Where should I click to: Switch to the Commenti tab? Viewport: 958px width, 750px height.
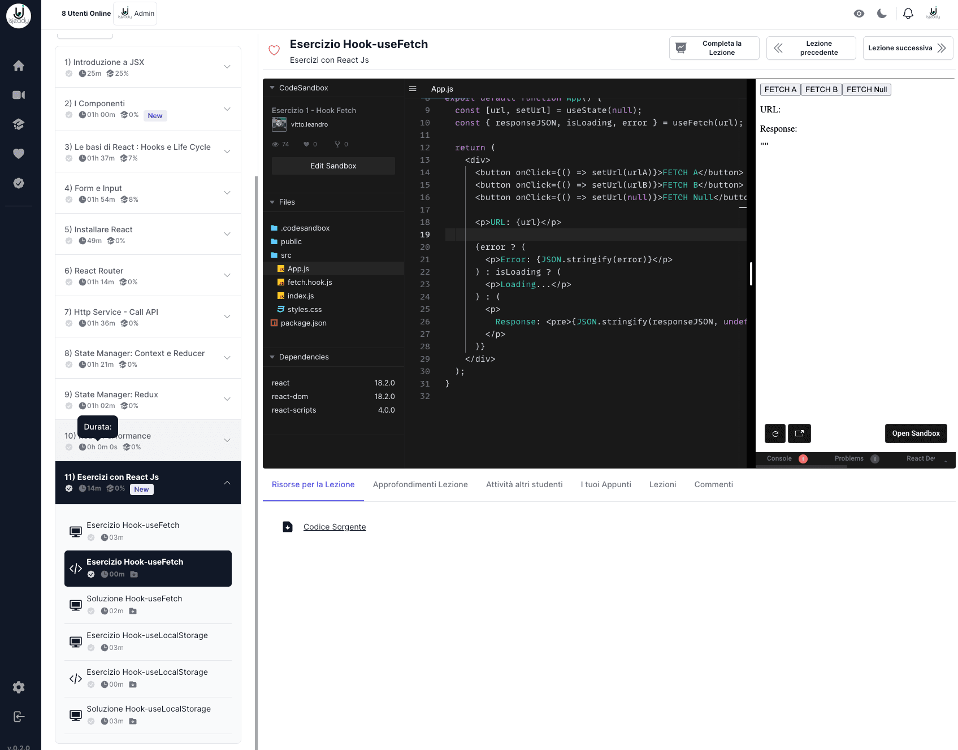tap(713, 484)
